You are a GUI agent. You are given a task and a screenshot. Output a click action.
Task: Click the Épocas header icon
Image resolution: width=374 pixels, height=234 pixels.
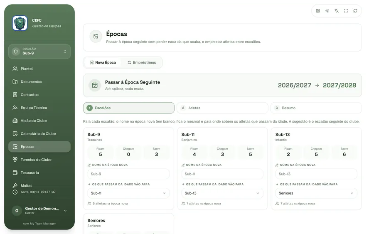coord(96,36)
